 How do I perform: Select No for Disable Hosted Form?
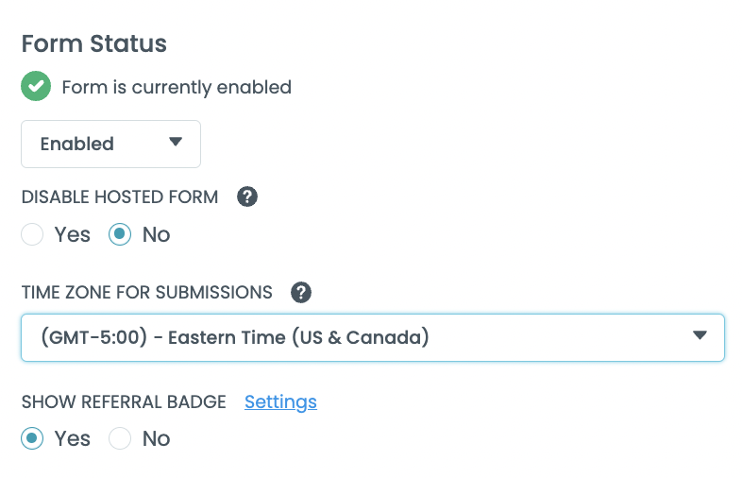coord(120,234)
